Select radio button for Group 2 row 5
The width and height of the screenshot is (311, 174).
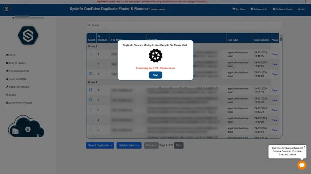tap(91, 129)
